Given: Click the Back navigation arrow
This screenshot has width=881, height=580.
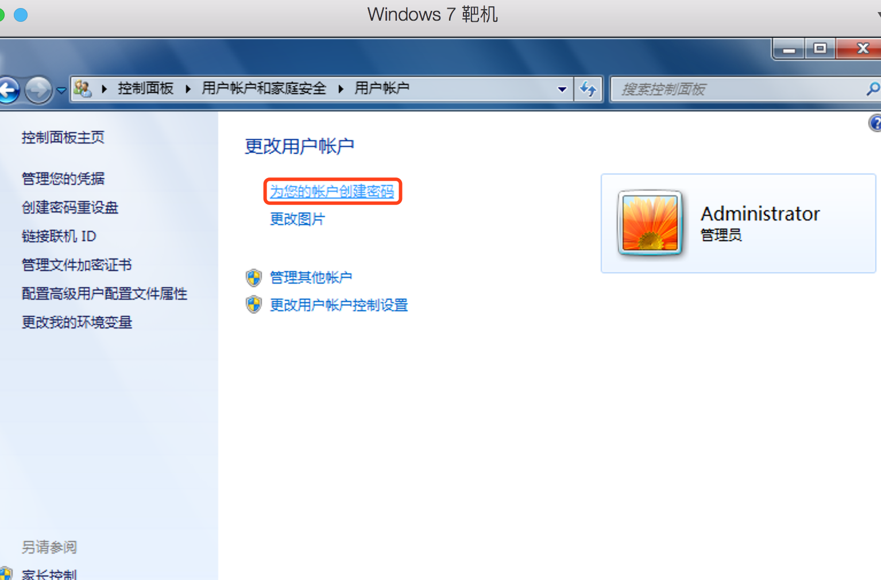Looking at the screenshot, I should point(9,90).
